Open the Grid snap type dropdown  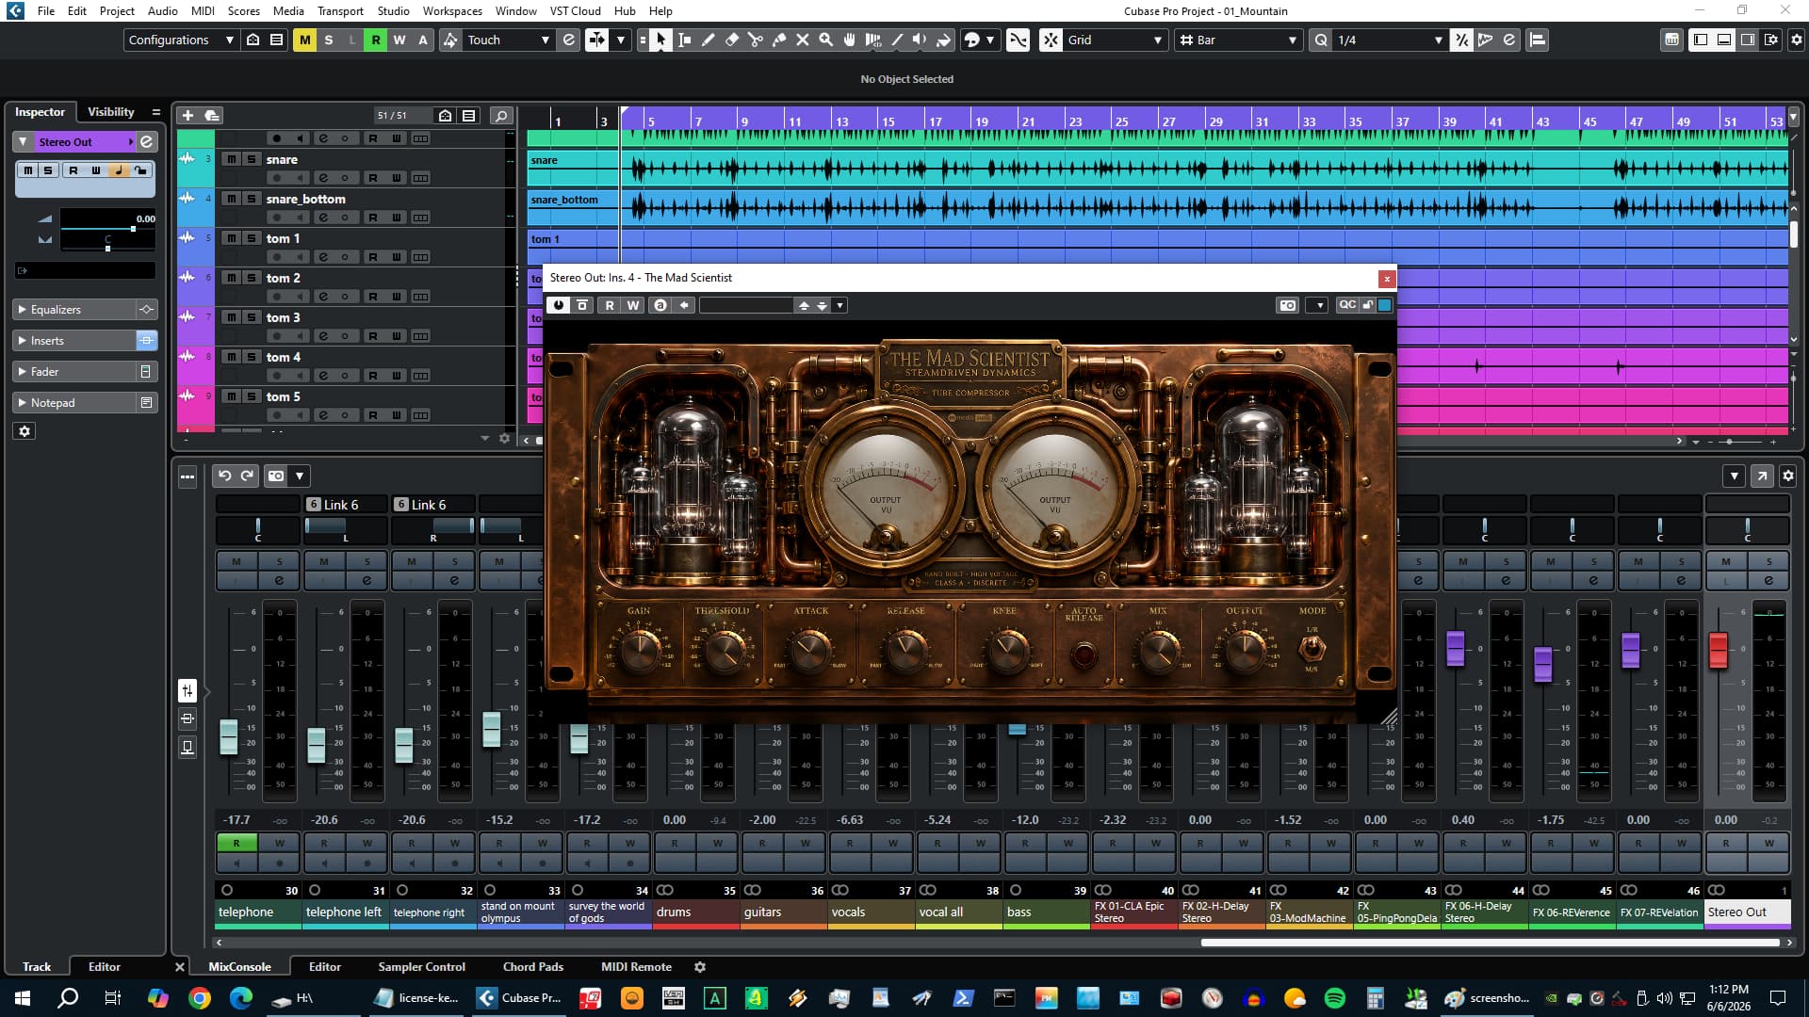click(1116, 40)
